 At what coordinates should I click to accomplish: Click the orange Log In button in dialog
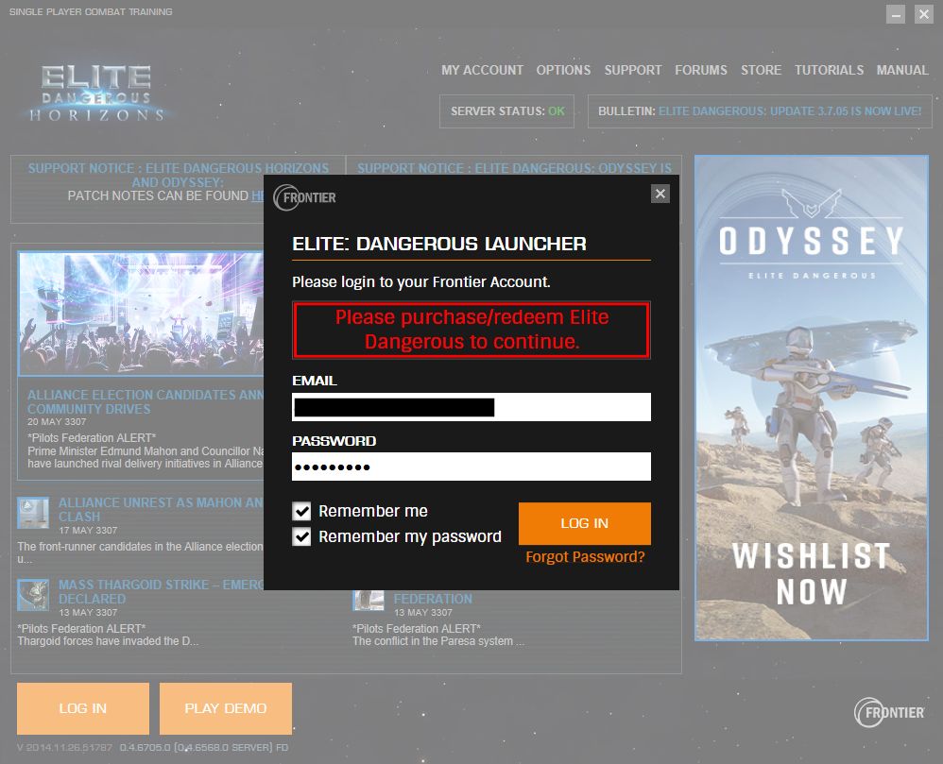click(x=585, y=523)
